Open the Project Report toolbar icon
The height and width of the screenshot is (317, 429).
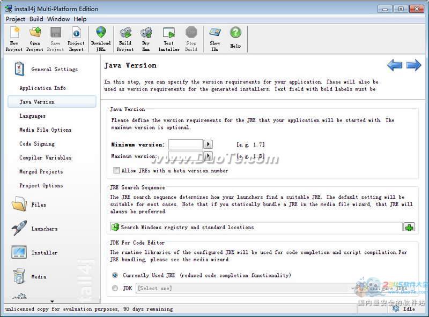click(x=76, y=39)
